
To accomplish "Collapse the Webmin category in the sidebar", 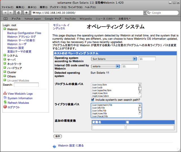I will coord(5,29).
